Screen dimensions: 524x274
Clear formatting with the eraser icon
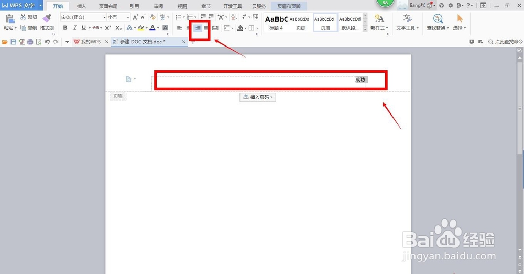click(x=152, y=17)
